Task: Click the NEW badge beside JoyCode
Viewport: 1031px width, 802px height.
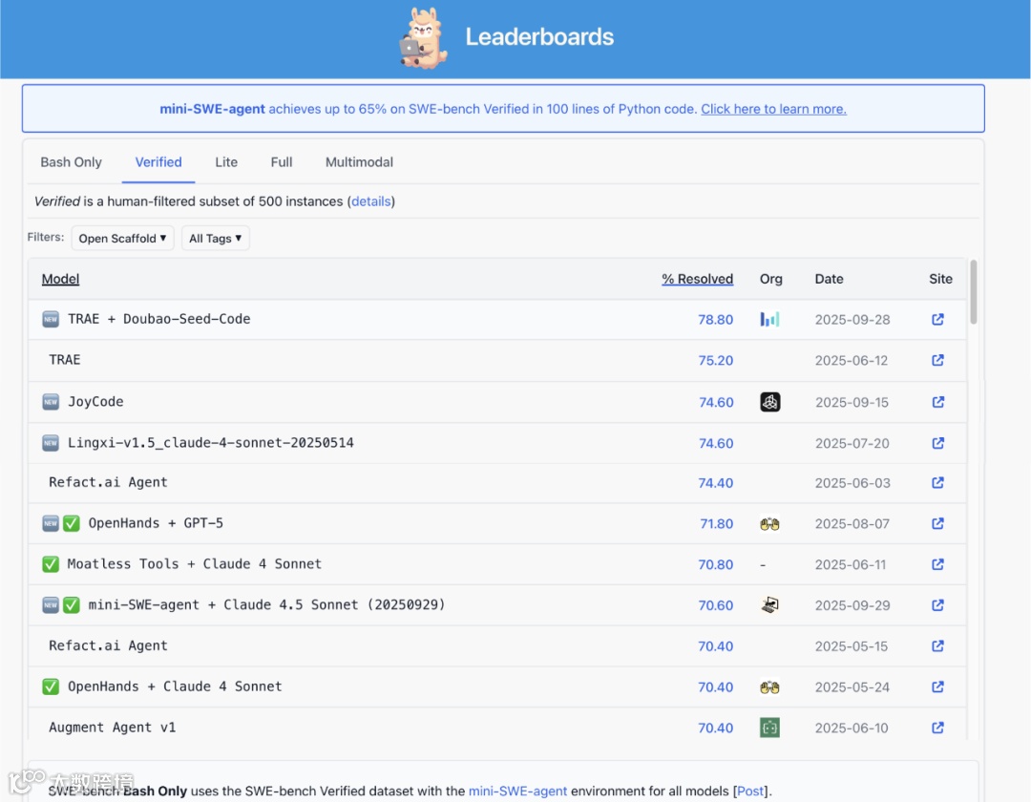Action: point(51,402)
